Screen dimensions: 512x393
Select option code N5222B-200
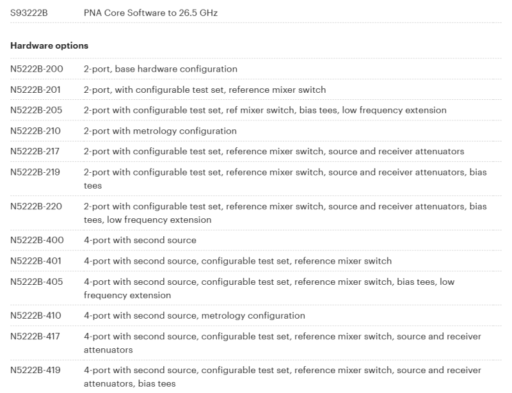(x=36, y=68)
